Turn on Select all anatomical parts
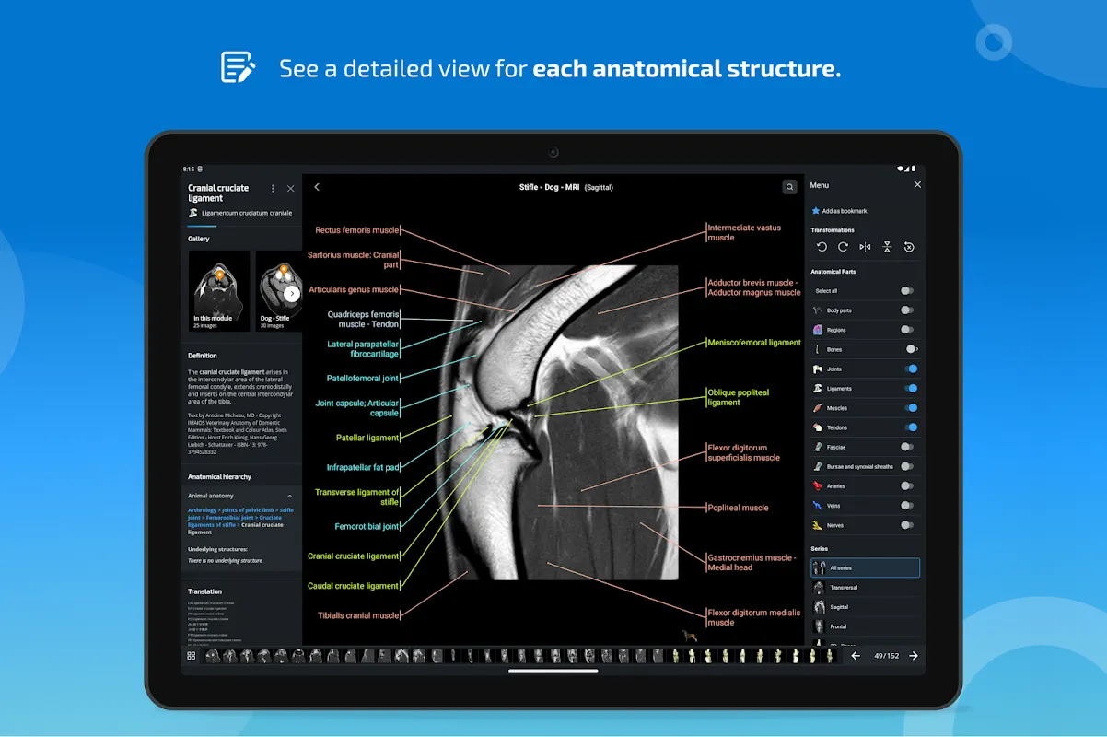Image resolution: width=1107 pixels, height=737 pixels. [x=907, y=290]
